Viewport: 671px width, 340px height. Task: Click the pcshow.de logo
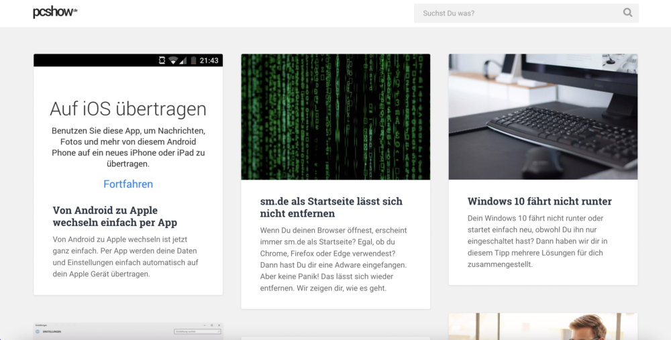click(x=55, y=12)
